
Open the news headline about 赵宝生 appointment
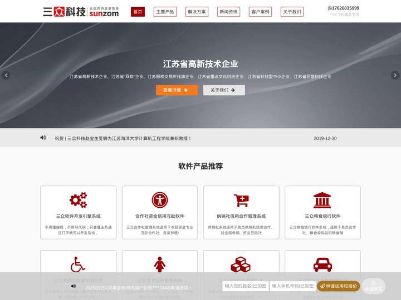tap(123, 138)
